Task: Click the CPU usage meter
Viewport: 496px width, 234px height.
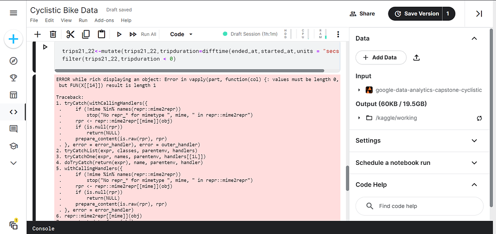Action: [x=305, y=34]
